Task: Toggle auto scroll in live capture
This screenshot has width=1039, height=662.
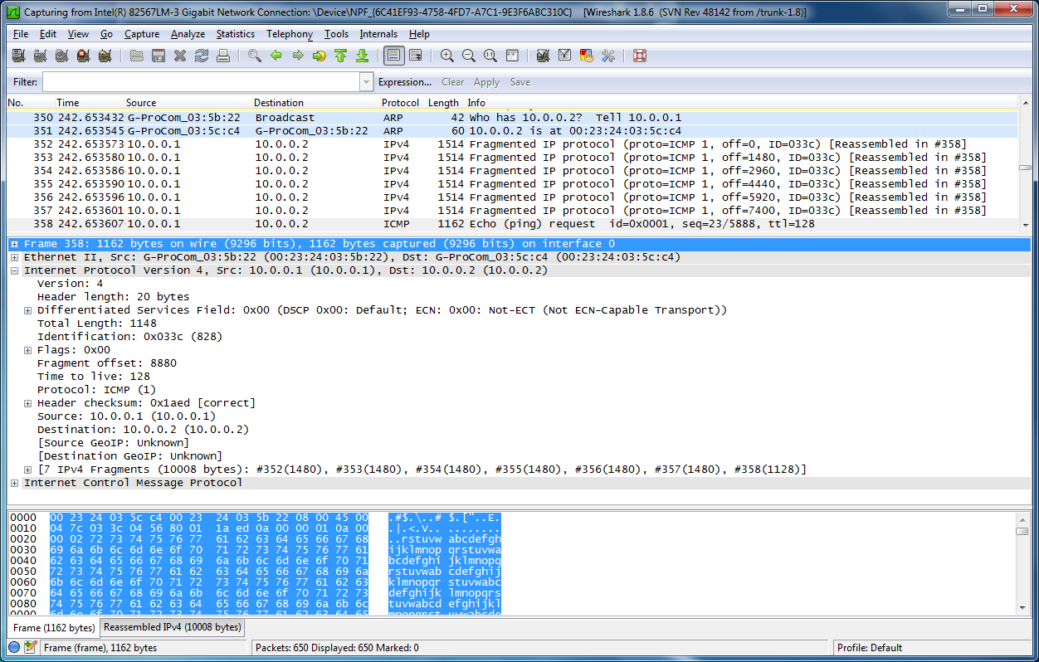Action: tap(416, 56)
